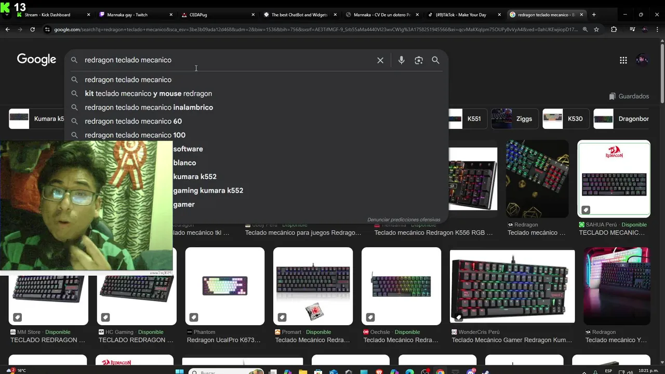Click inside the Google search text field
The image size is (665, 374).
pos(229,60)
